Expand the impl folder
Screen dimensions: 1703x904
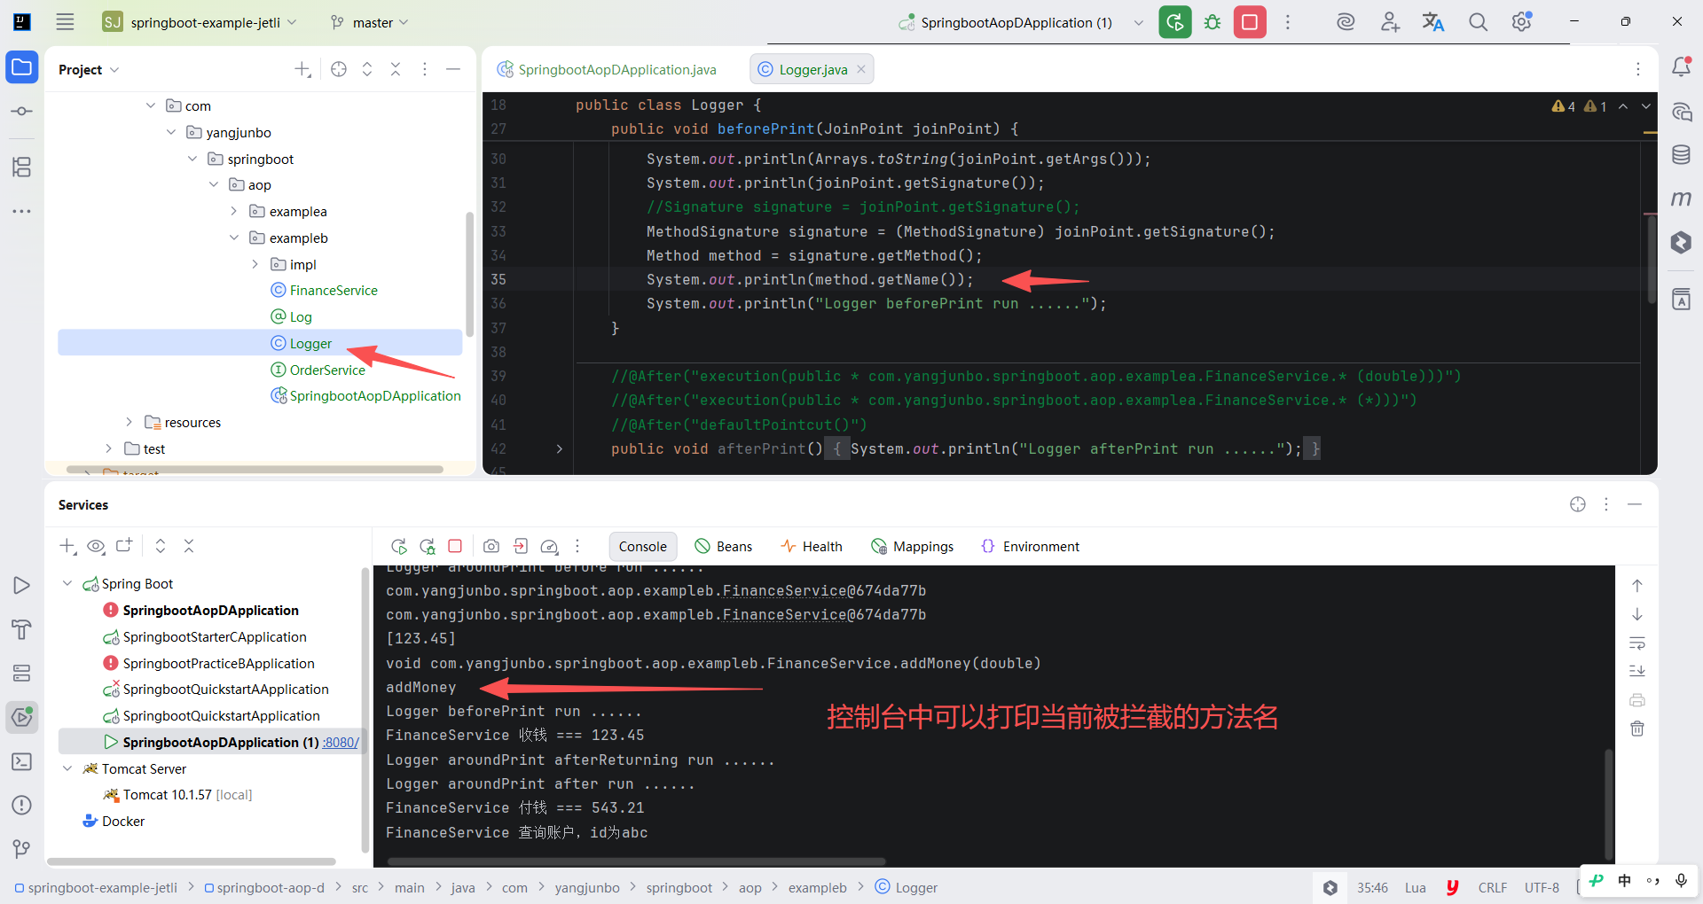(x=255, y=264)
